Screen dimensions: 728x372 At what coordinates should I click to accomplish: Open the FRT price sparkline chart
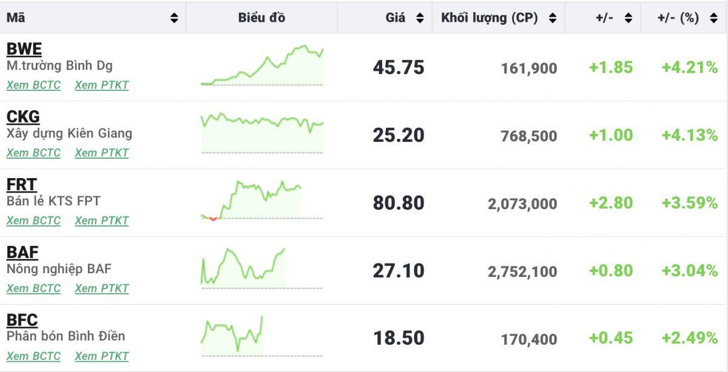(261, 201)
